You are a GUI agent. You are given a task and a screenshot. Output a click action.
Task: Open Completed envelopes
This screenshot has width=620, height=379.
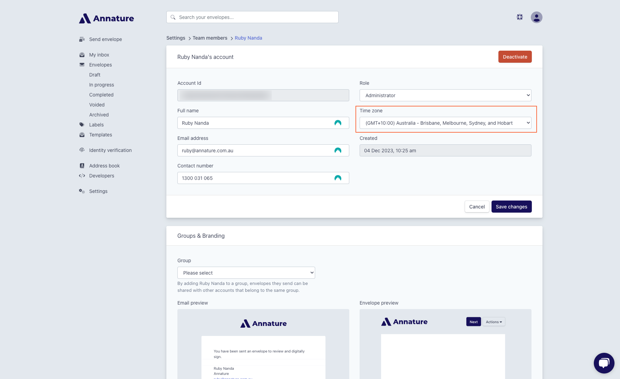coord(101,95)
